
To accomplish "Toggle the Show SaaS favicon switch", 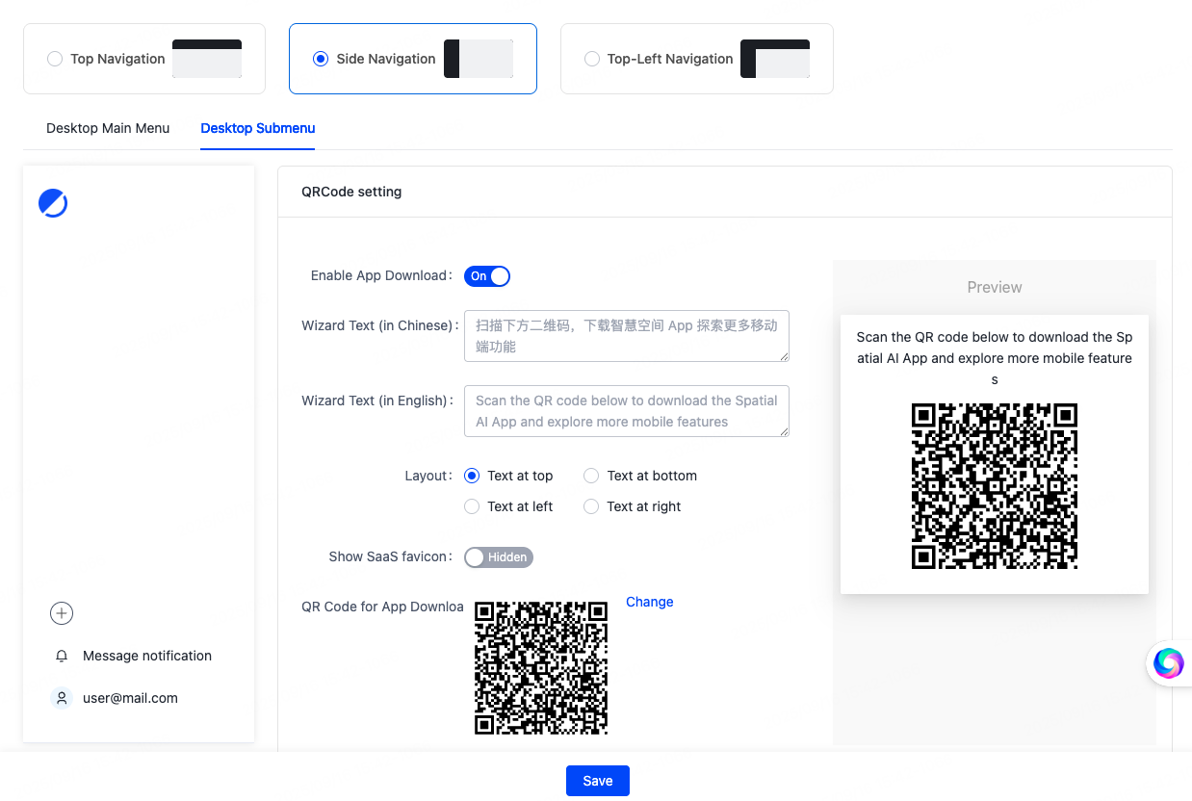I will pos(498,557).
